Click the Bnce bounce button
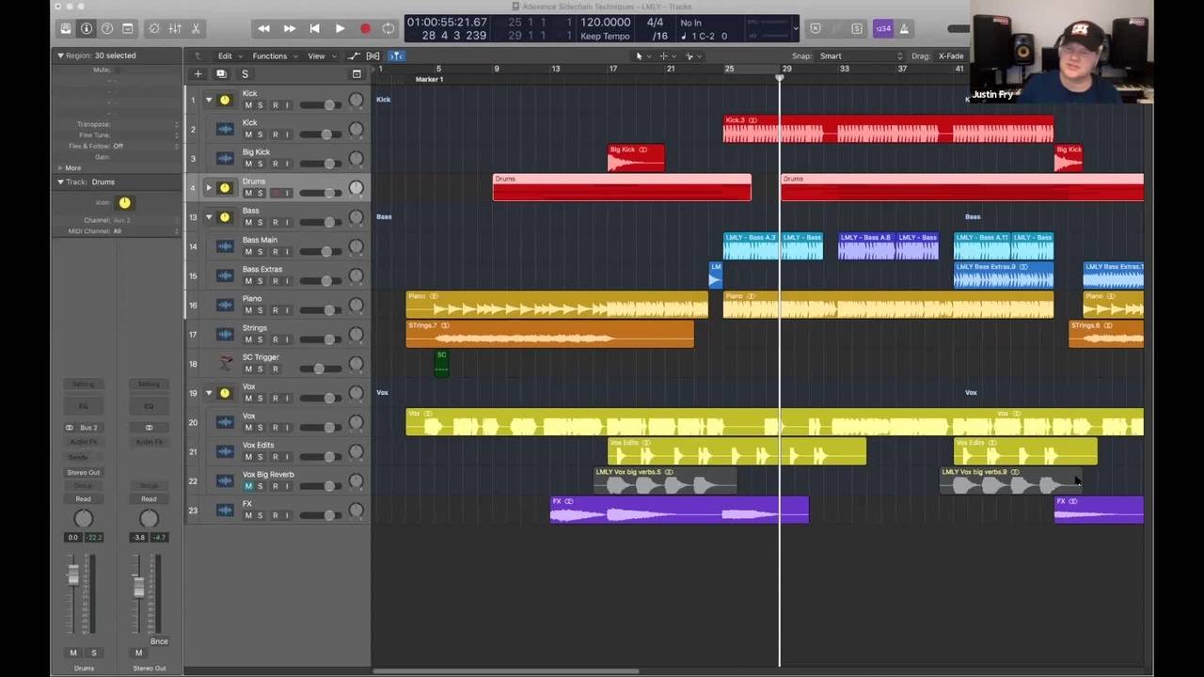This screenshot has width=1204, height=677. (x=159, y=641)
